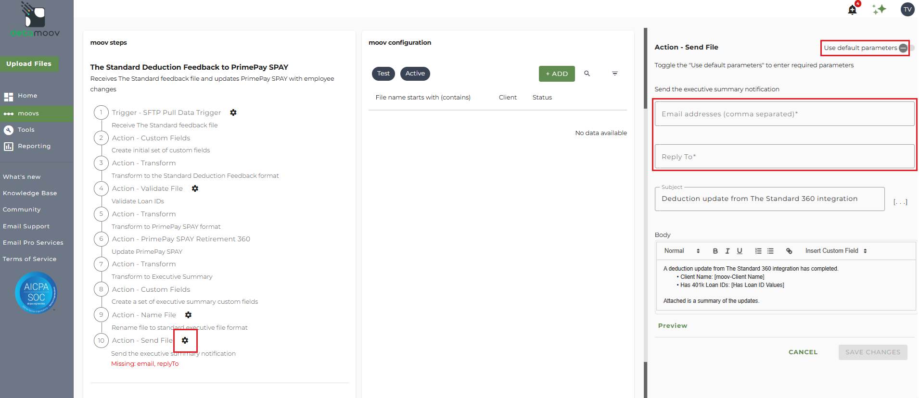Viewport: 919px width, 398px height.
Task: Click the insert link icon in Body editor
Action: (789, 251)
